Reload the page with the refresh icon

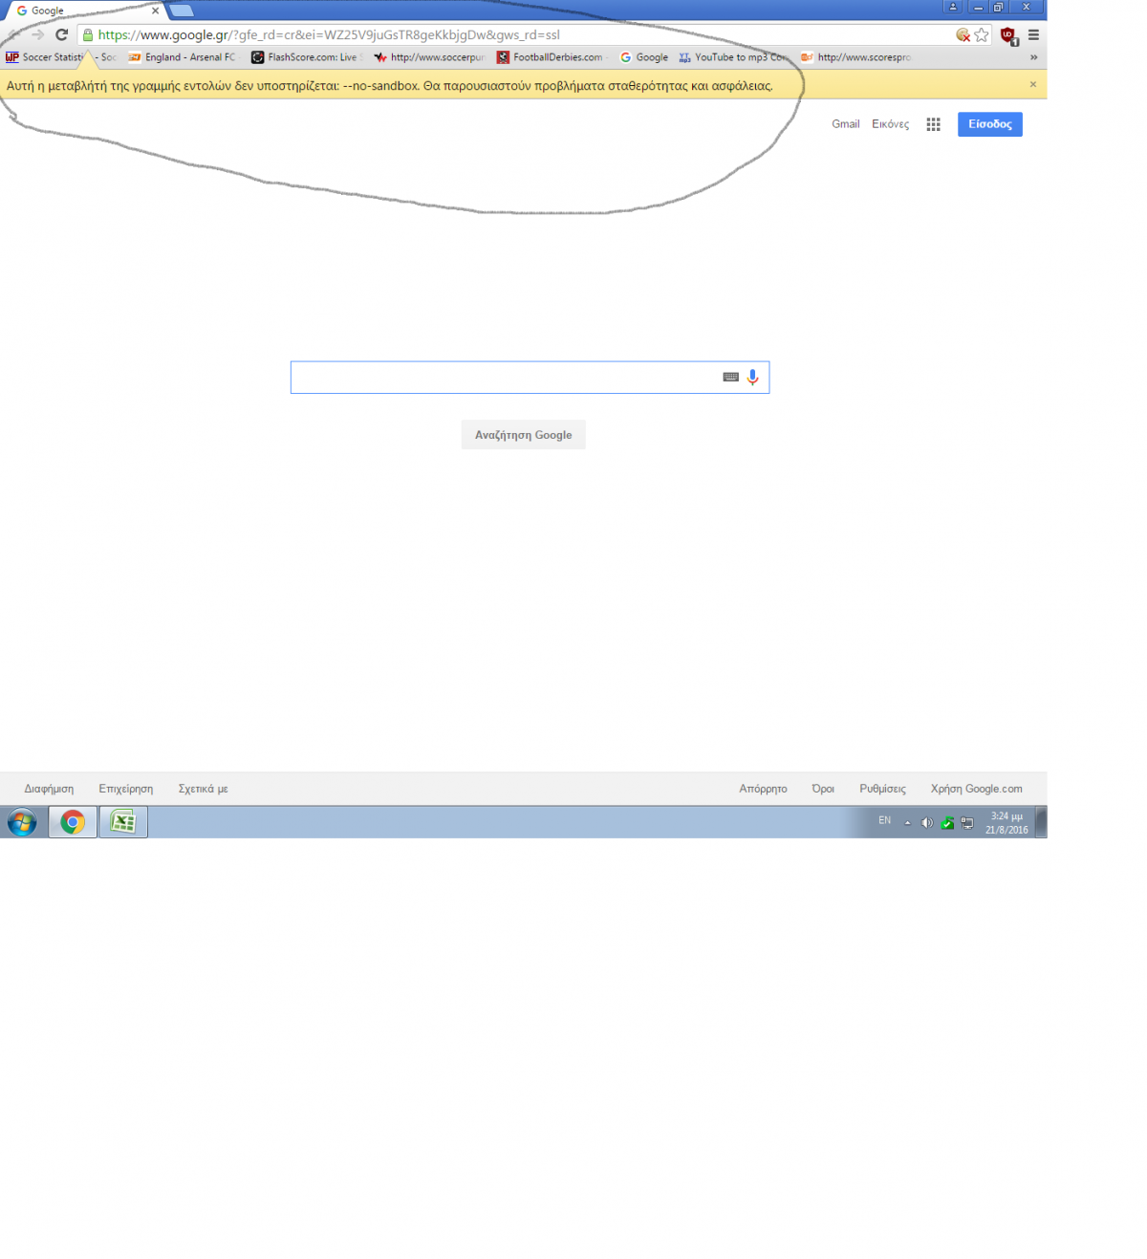point(62,34)
